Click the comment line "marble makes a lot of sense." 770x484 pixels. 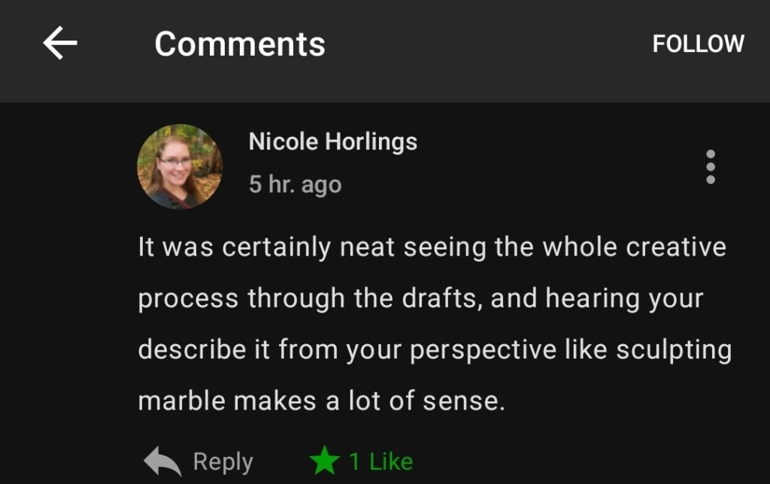[x=321, y=401]
